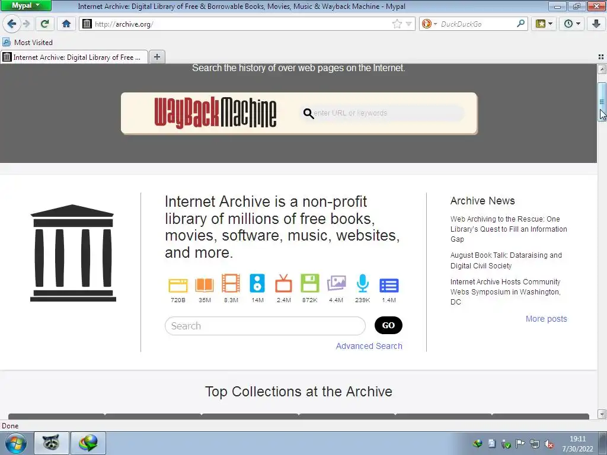Image resolution: width=607 pixels, height=455 pixels.
Task: Go back with the browser back arrow
Action: coord(12,24)
